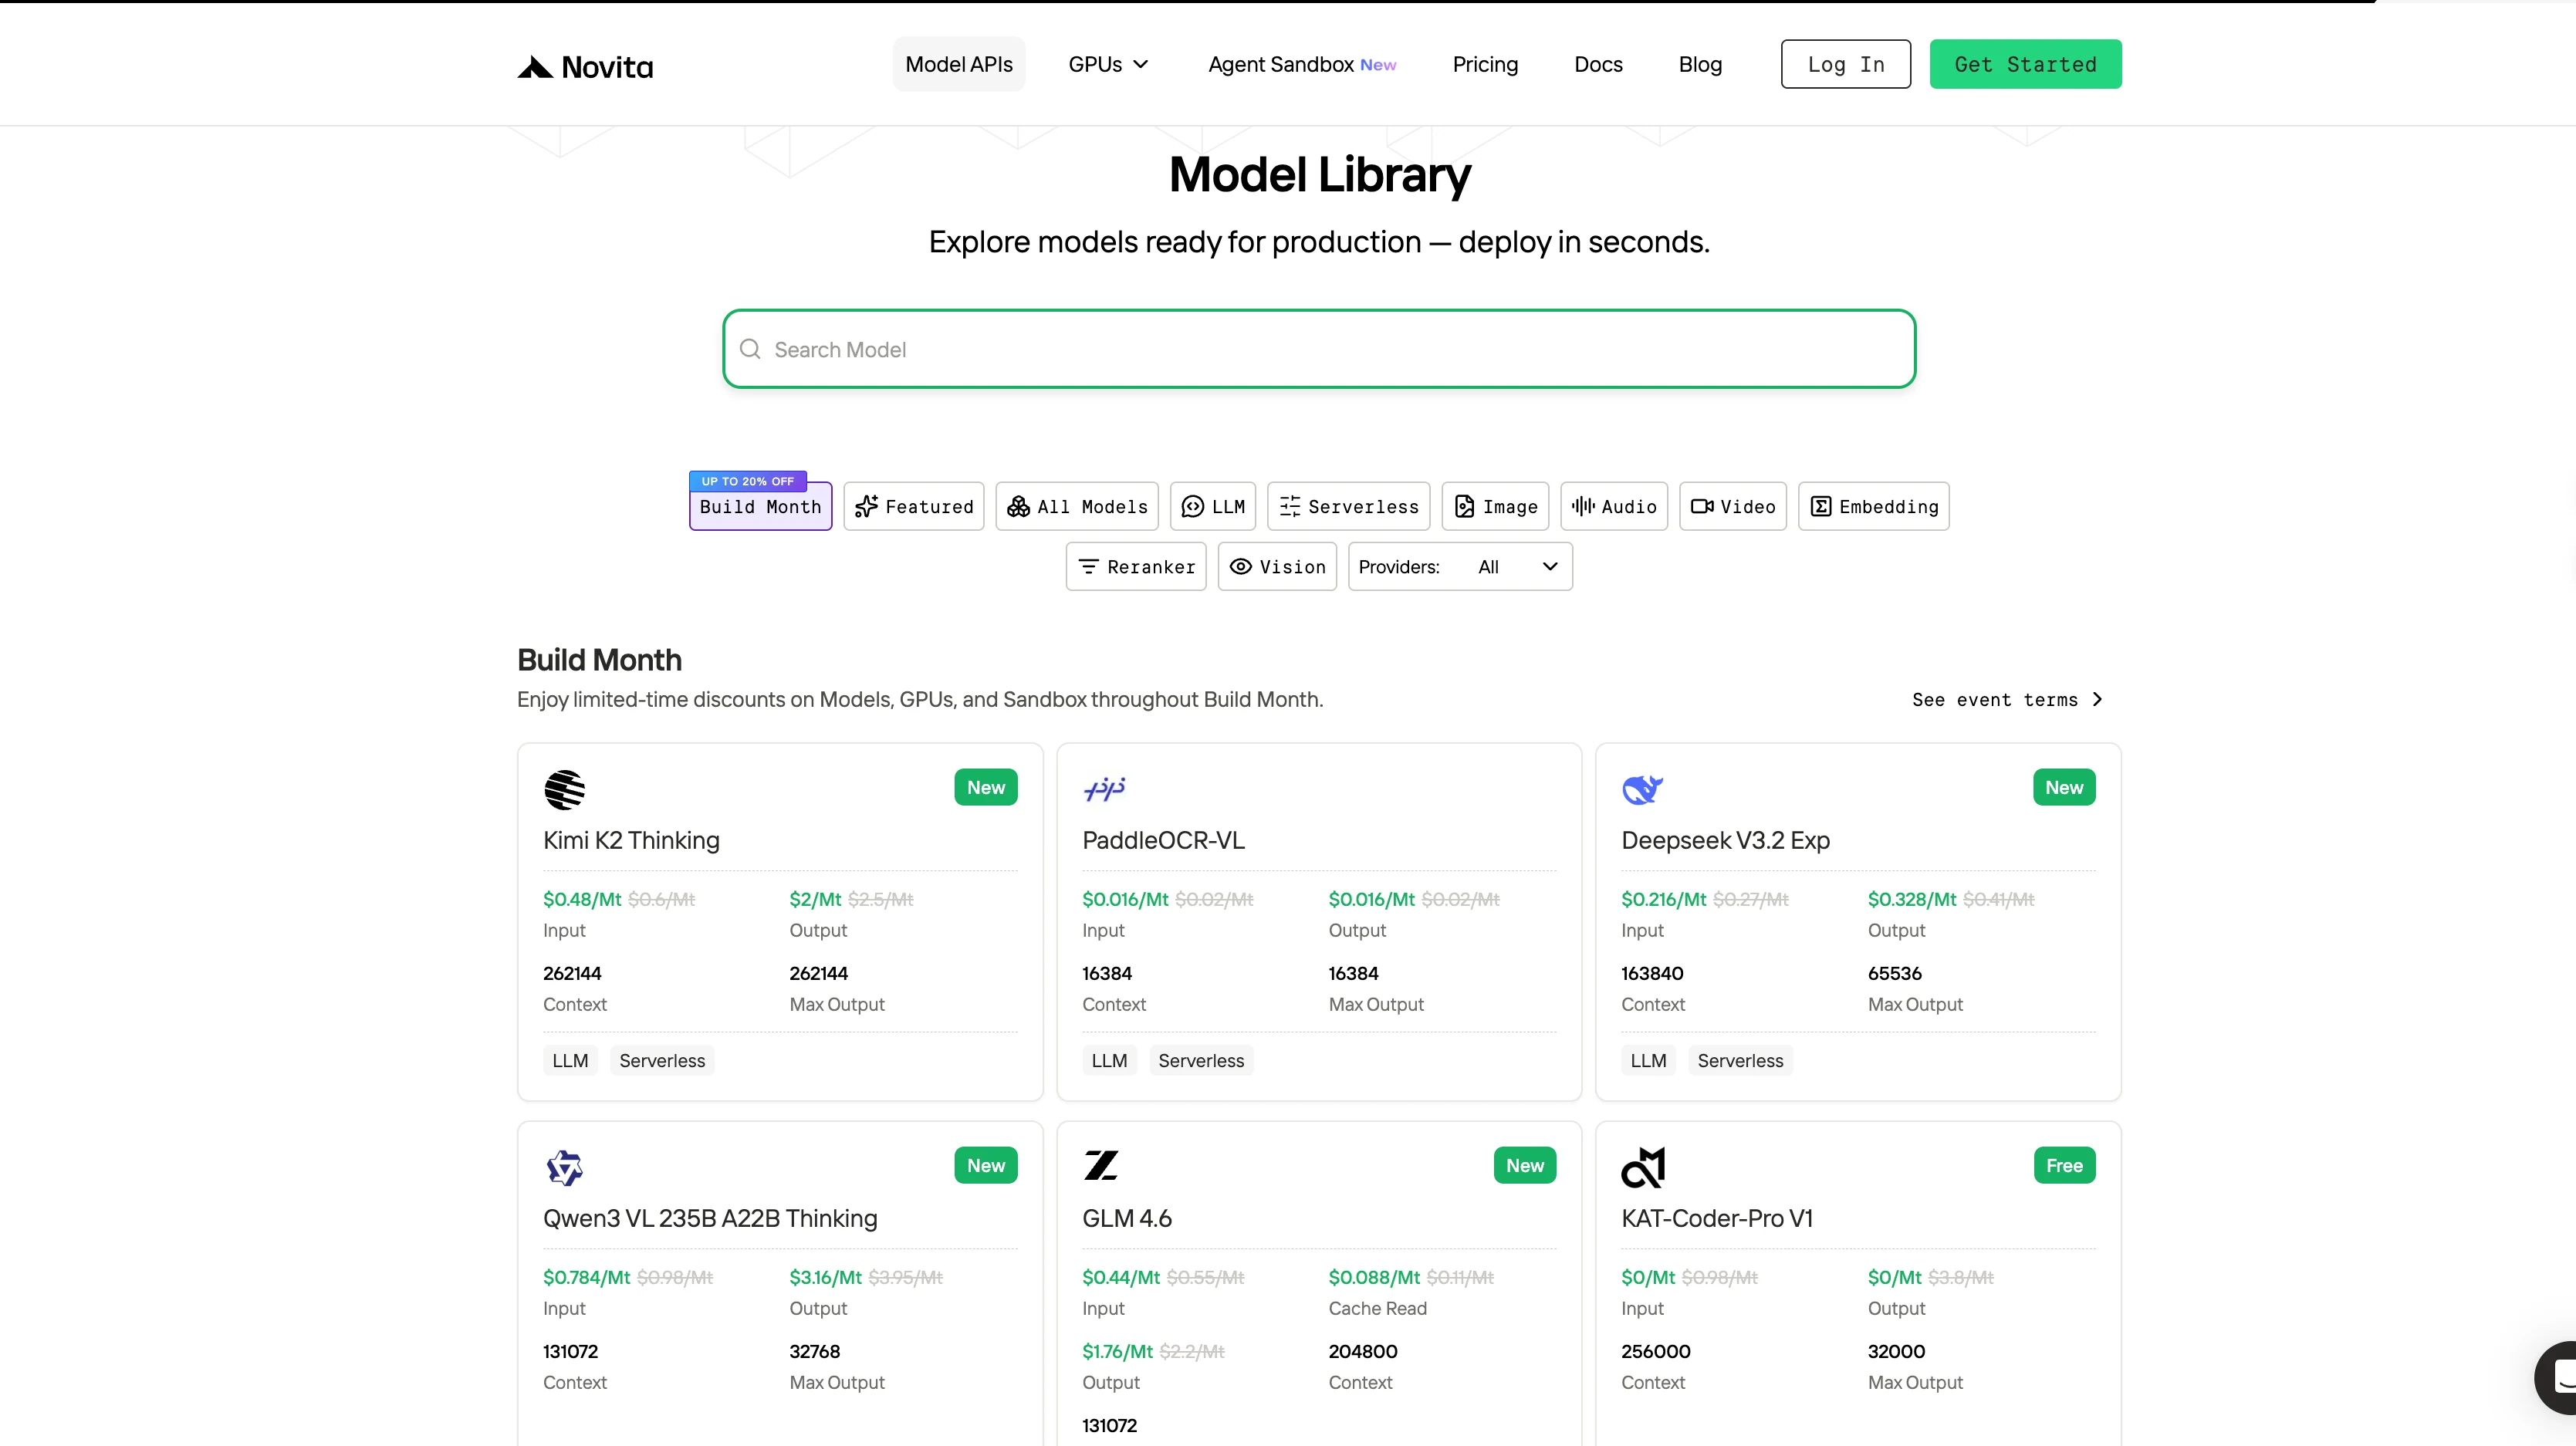Screen dimensions: 2576x1446
Task: Open Qwen3 VL 235B A22B Thinking model
Action: 710,1218
